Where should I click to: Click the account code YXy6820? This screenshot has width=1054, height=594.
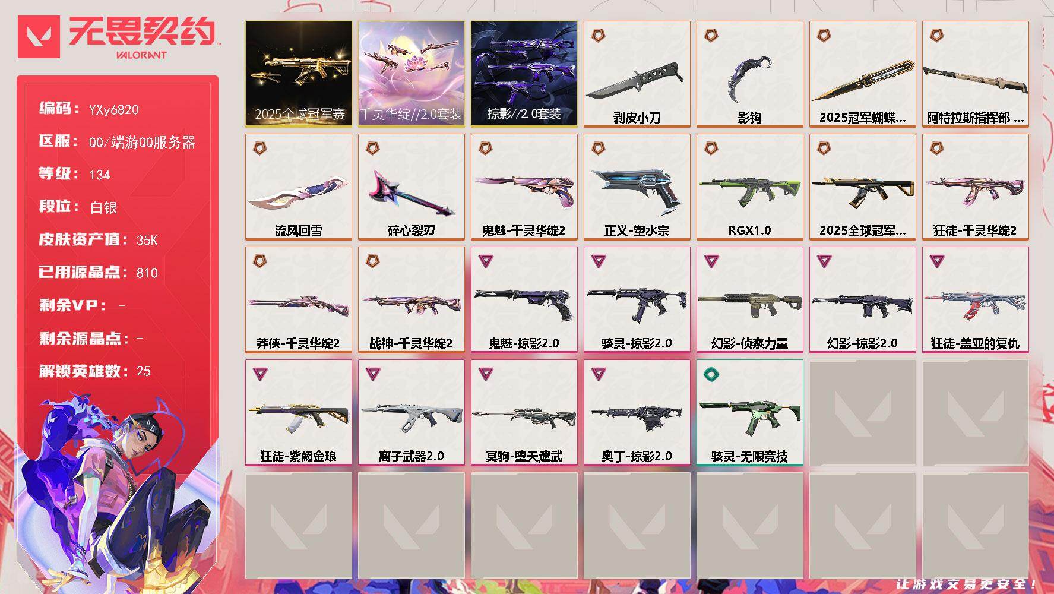[113, 109]
